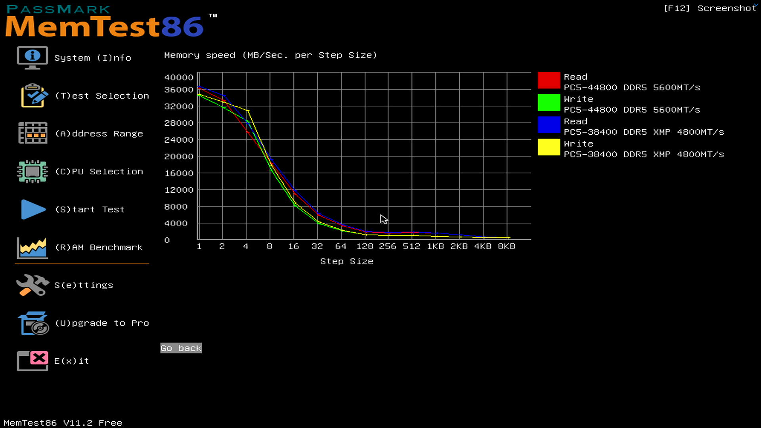Click the red Read 5600MT/s swatch

point(549,80)
